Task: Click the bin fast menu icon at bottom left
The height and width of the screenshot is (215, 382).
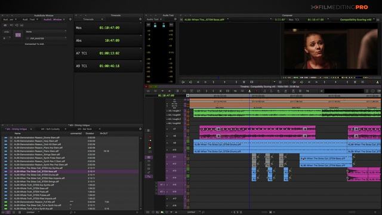Action: point(3,213)
